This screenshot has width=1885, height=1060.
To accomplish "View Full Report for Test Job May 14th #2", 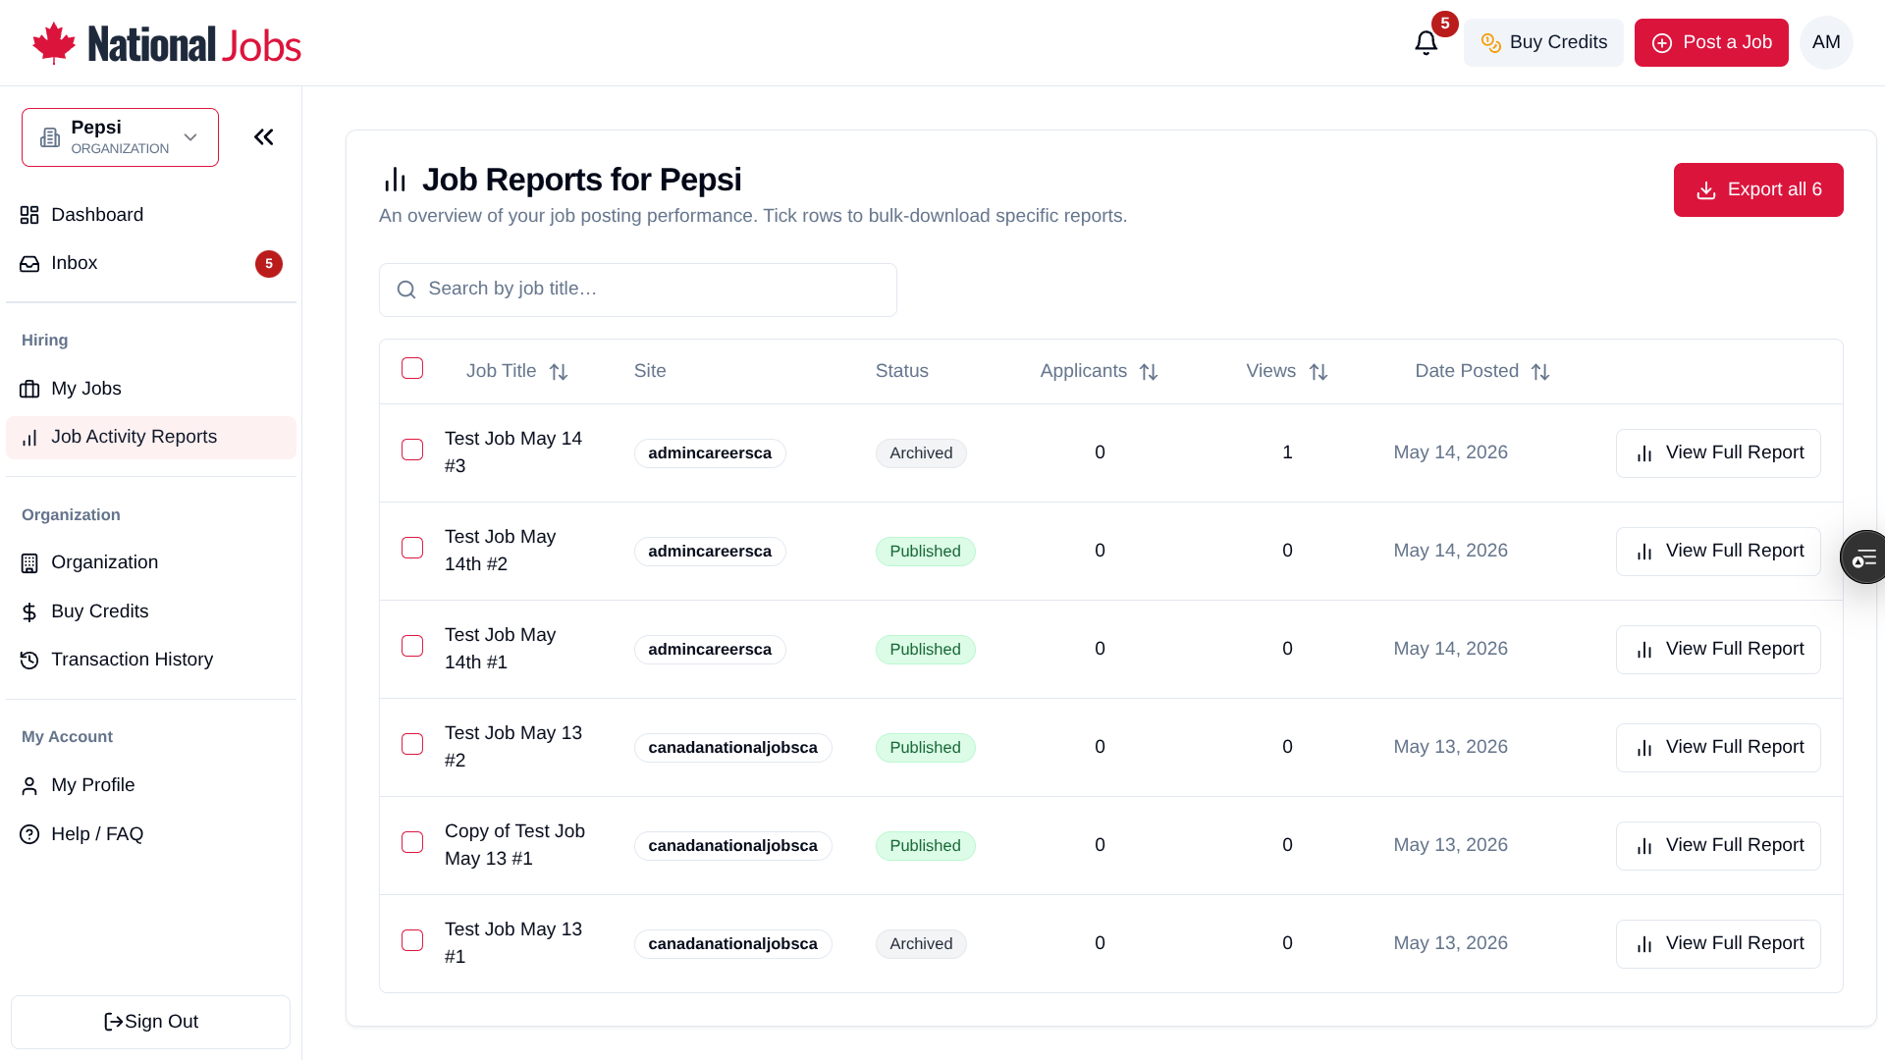I will click(1718, 552).
